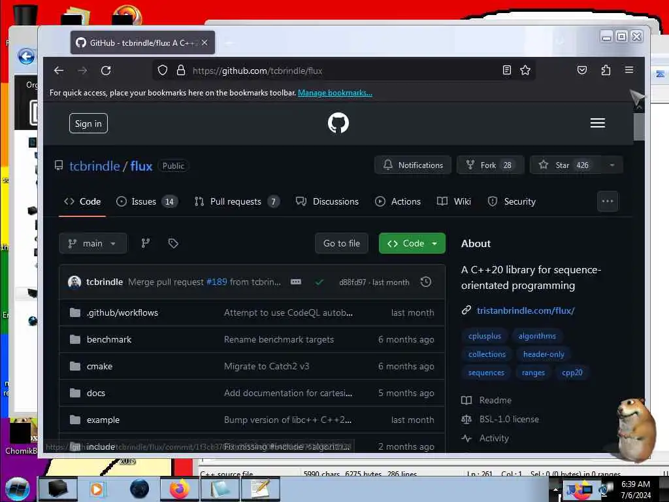Open Pocket save icon
The width and height of the screenshot is (669, 502).
click(582, 71)
